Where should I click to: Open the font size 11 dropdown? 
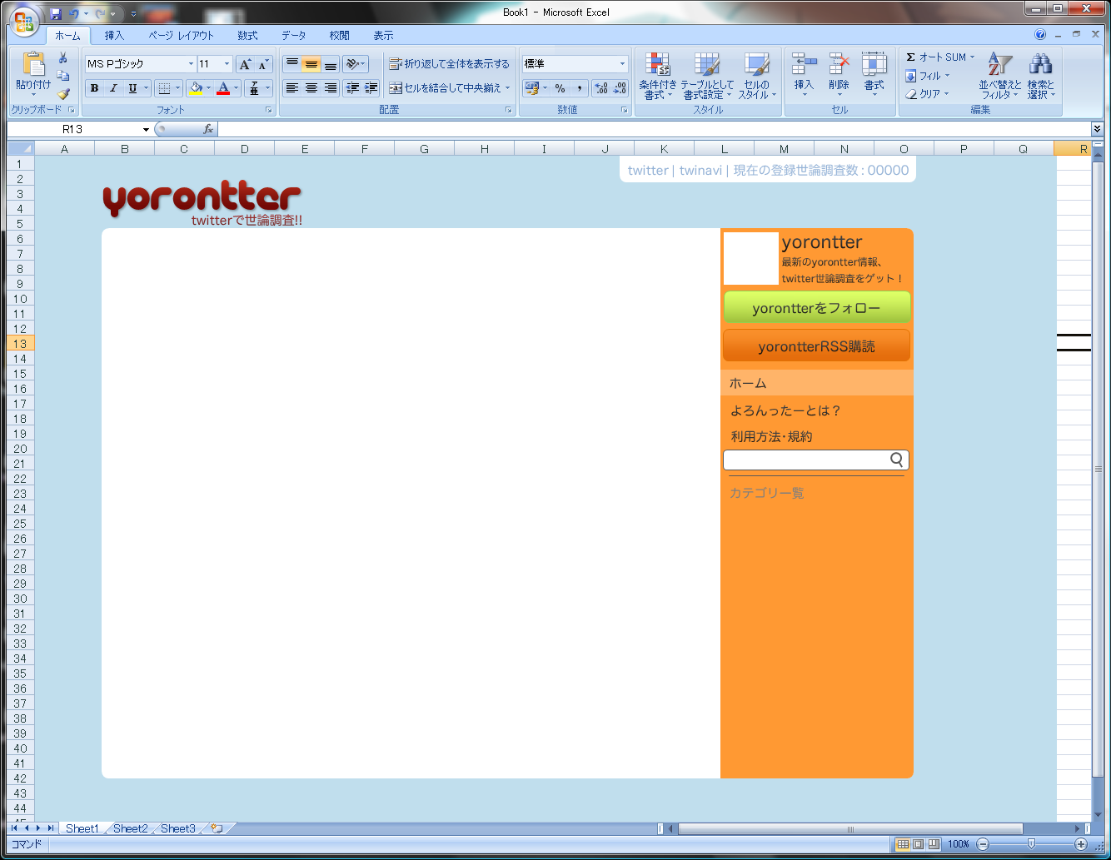pos(227,64)
